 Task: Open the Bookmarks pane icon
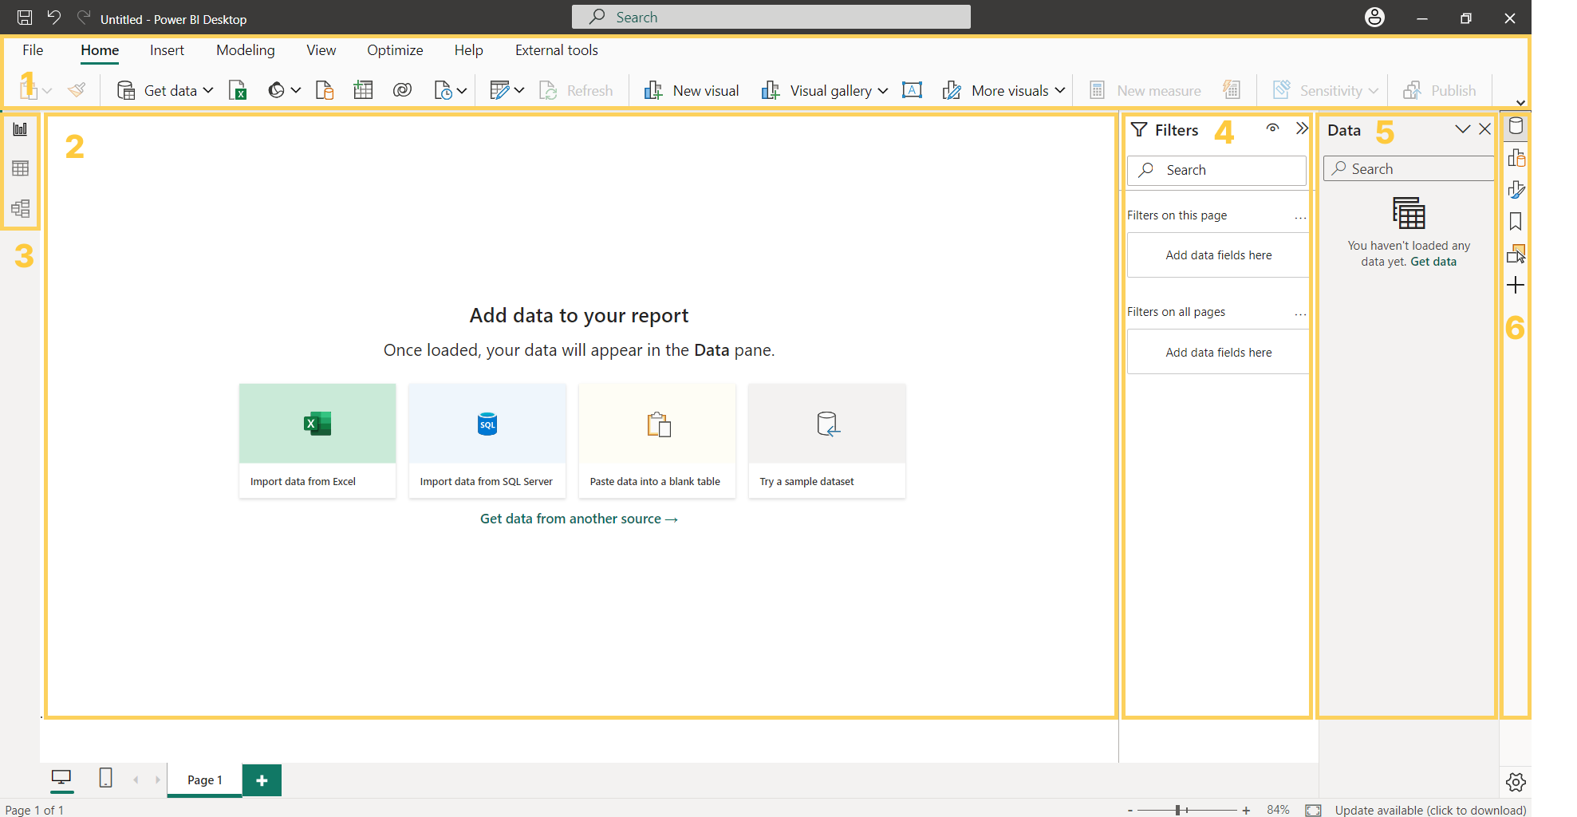[x=1516, y=222]
